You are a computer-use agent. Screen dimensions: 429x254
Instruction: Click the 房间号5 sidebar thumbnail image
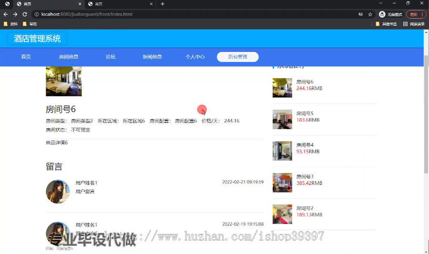click(282, 120)
